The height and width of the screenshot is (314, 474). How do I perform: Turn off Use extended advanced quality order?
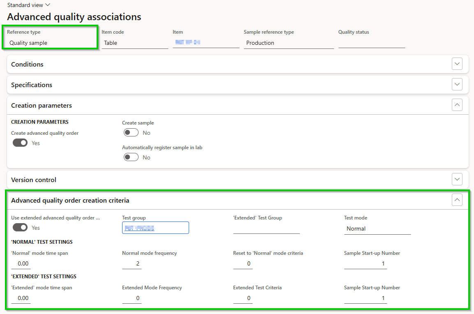click(20, 228)
